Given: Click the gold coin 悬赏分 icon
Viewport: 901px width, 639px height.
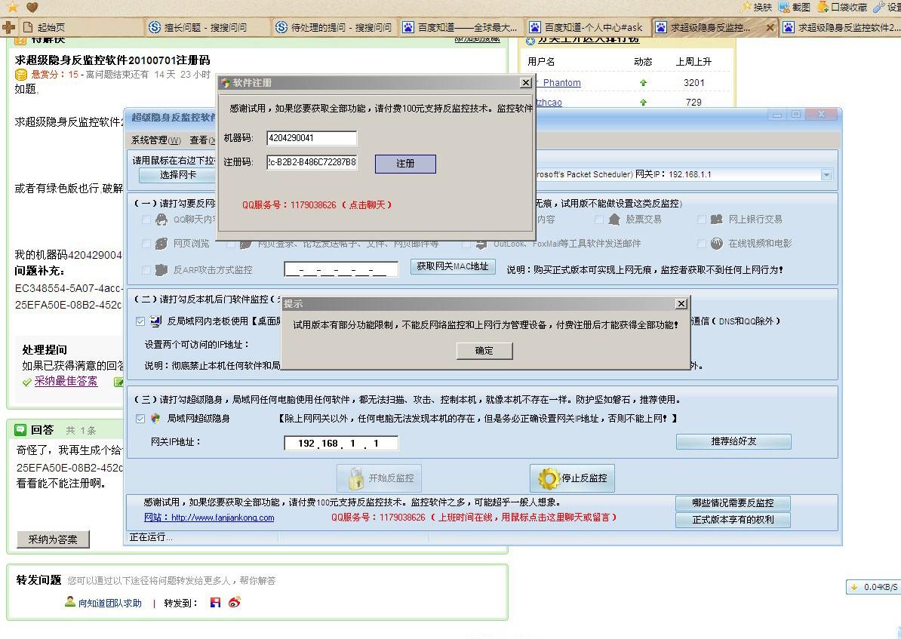Looking at the screenshot, I should pyautogui.click(x=21, y=74).
